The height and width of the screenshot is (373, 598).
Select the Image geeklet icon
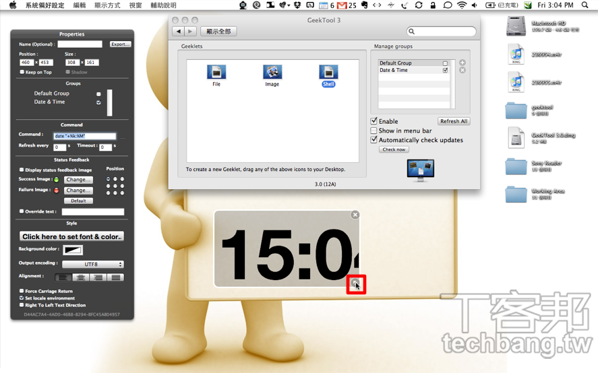(272, 72)
